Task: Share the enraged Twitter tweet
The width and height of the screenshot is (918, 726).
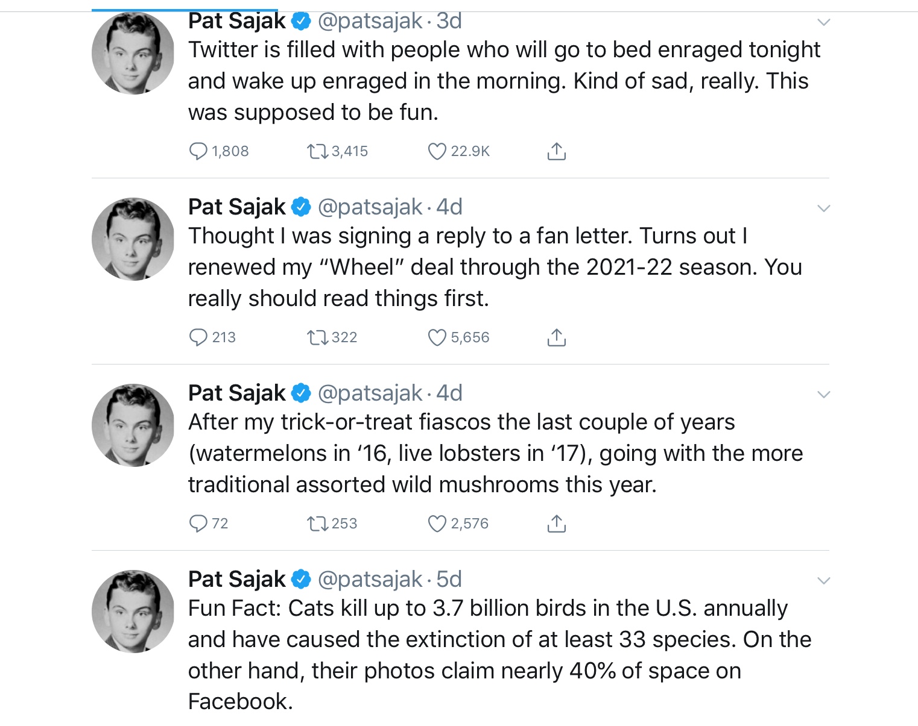Action: click(556, 151)
